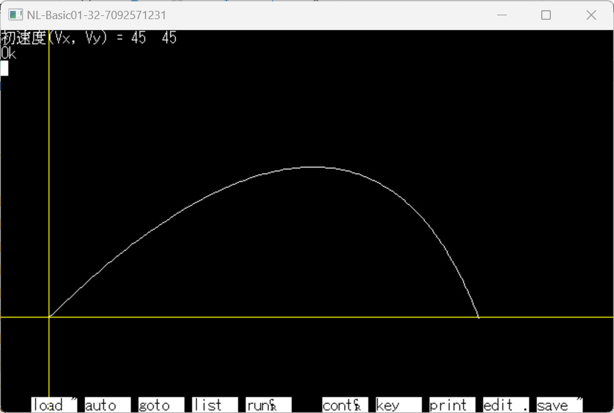Click the 'Ok' prompt text

pos(8,54)
